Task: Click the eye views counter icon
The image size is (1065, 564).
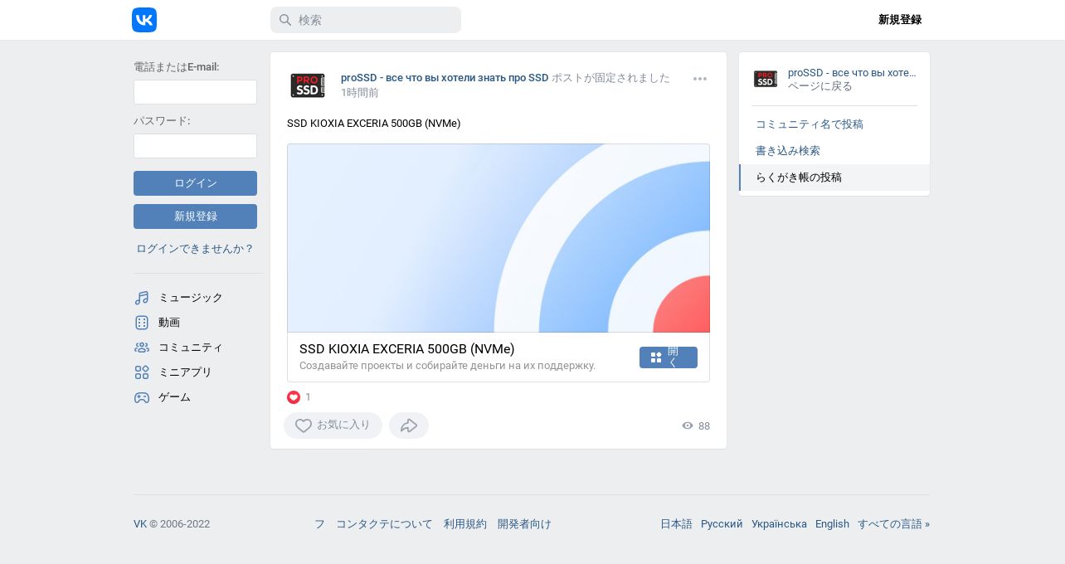Action: (688, 425)
